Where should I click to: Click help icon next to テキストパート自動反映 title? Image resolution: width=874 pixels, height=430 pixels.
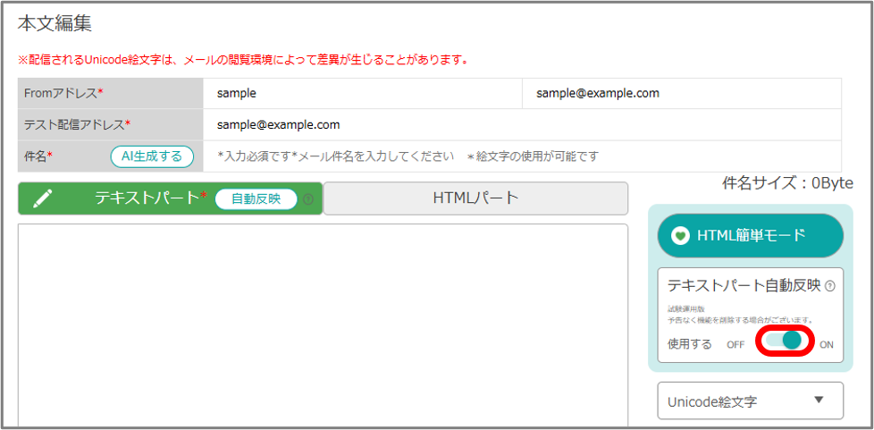pos(829,287)
